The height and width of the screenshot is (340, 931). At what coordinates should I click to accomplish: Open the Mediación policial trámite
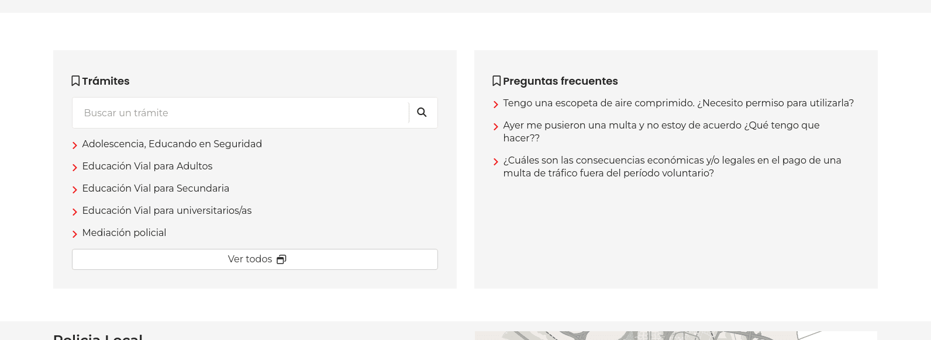(x=124, y=233)
